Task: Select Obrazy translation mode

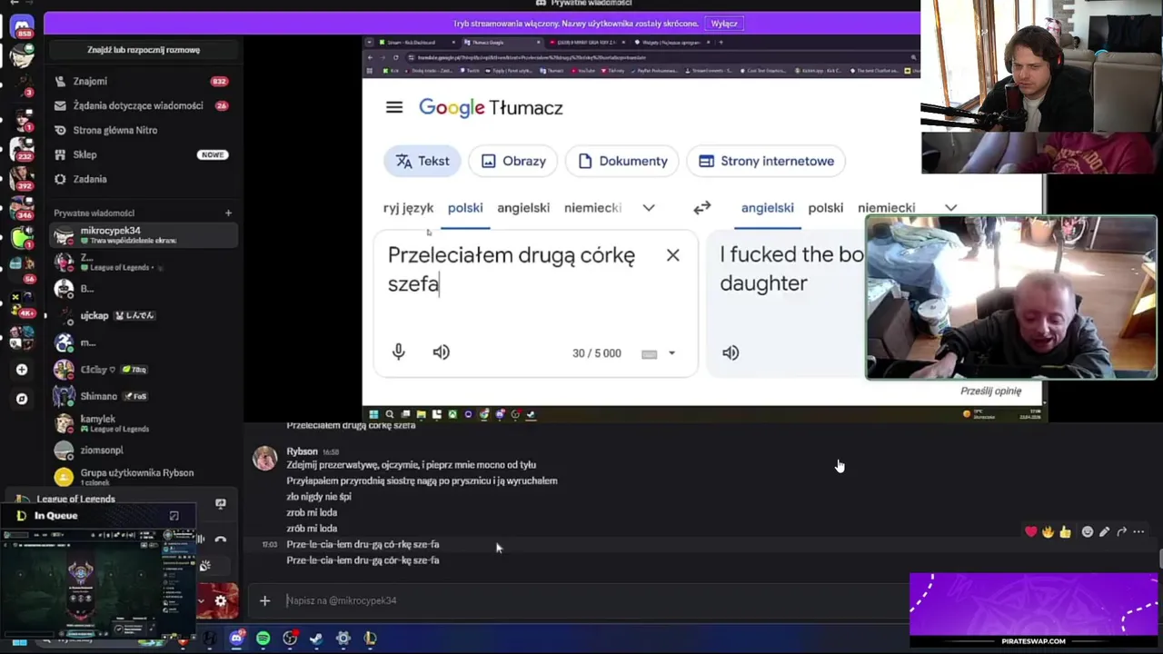Action: point(513,161)
